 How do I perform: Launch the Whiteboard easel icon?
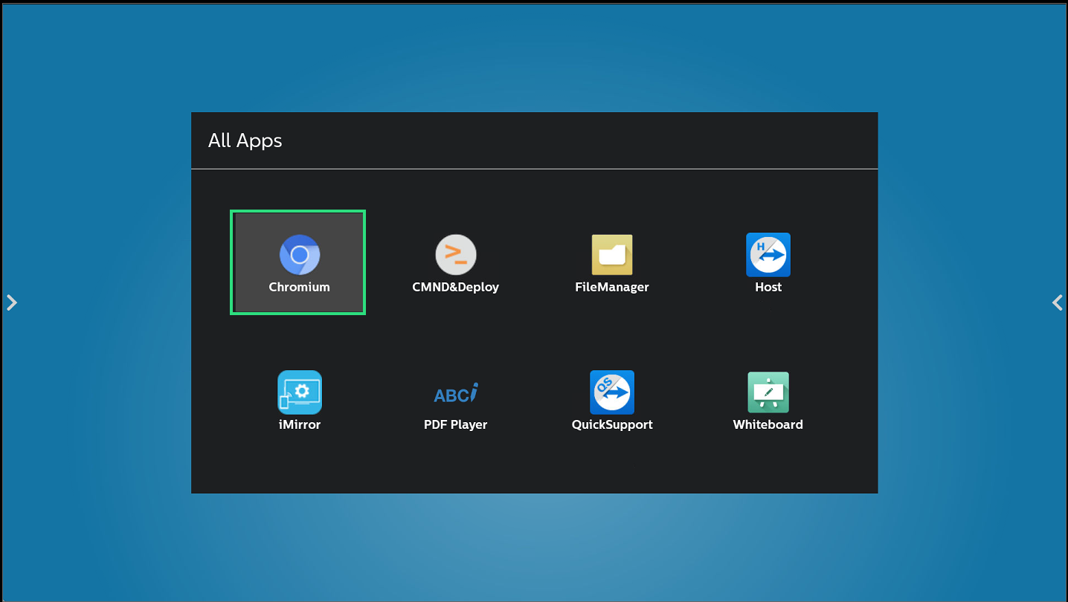point(768,392)
